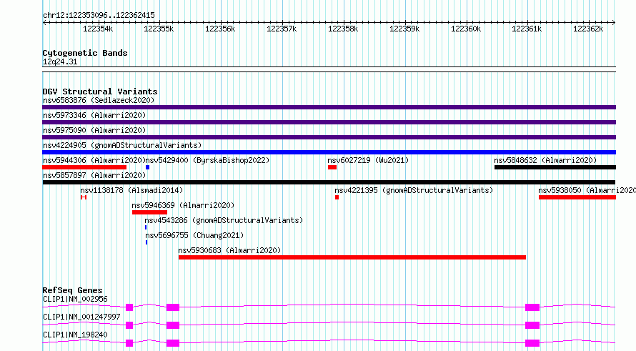The width and height of the screenshot is (636, 351).
Task: Select nsv6027219 (Wu2021) variant label
Action: 368,160
